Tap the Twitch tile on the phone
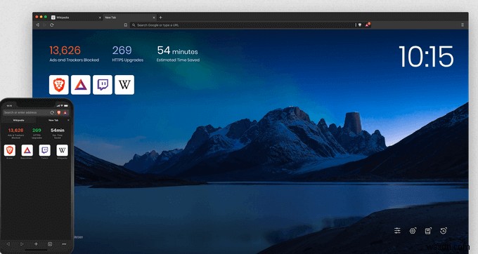The width and height of the screenshot is (478, 254). (45, 150)
